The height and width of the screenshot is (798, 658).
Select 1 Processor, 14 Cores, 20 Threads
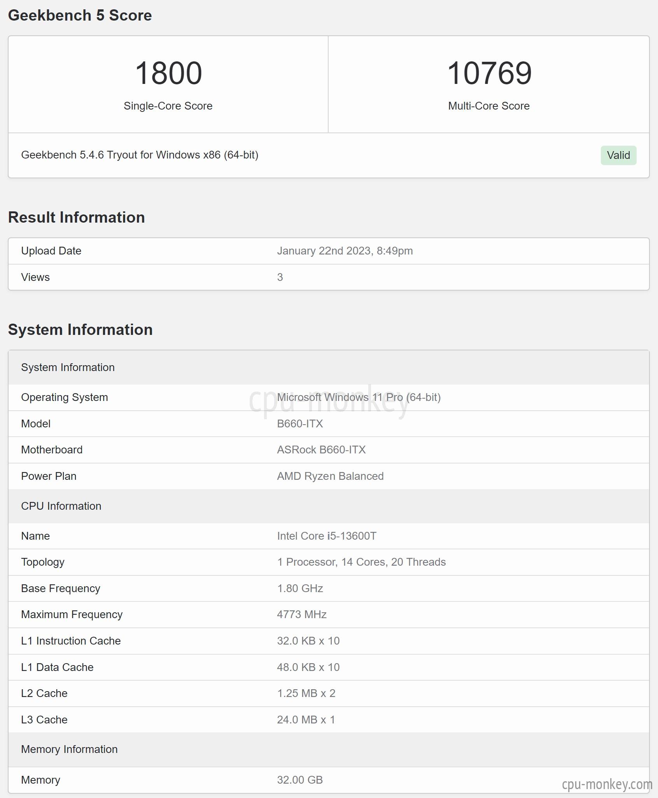[361, 563]
